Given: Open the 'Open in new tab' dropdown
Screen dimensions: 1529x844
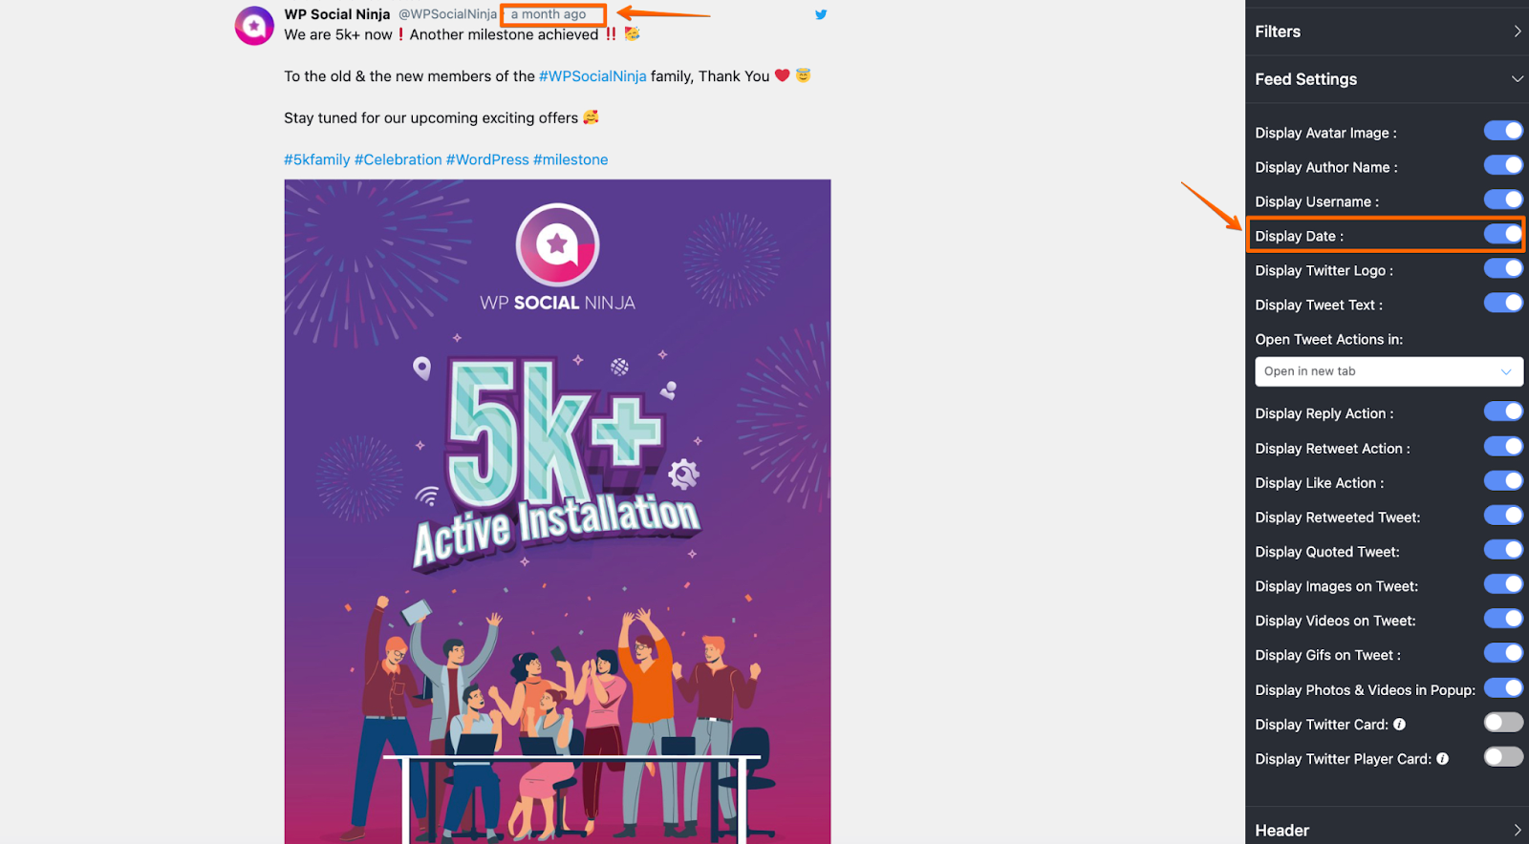Looking at the screenshot, I should [x=1389, y=371].
